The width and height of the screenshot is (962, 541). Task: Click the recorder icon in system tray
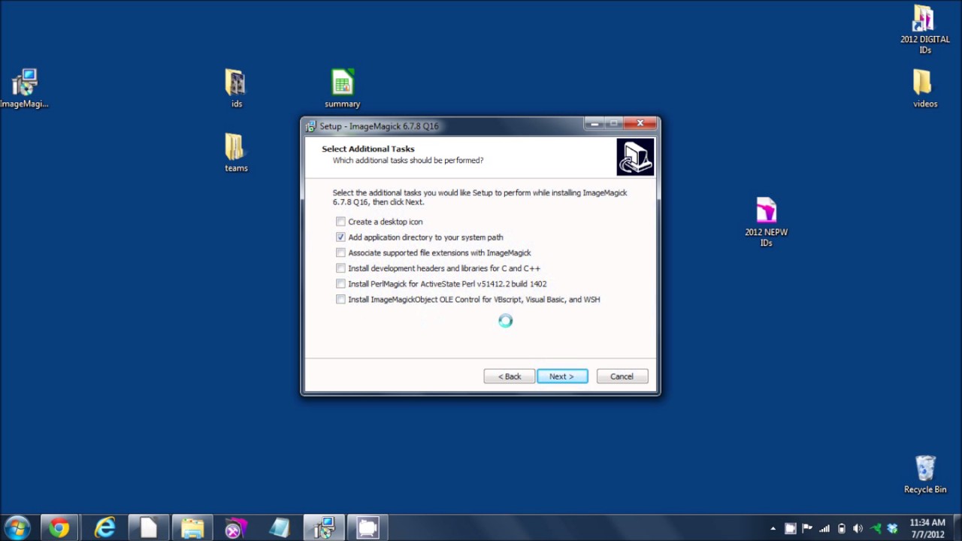click(x=791, y=528)
